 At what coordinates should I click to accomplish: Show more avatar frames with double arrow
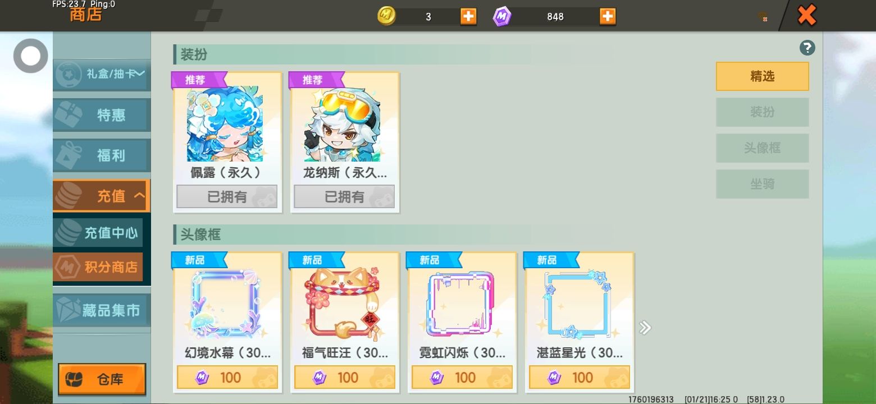[x=645, y=328]
